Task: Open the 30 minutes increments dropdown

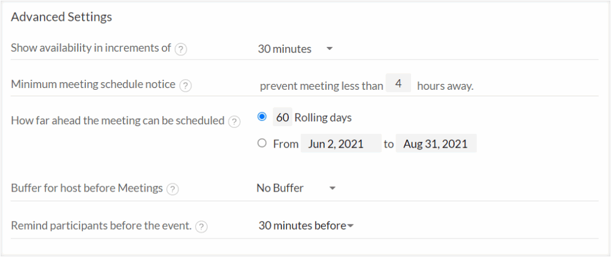Action: click(x=295, y=49)
